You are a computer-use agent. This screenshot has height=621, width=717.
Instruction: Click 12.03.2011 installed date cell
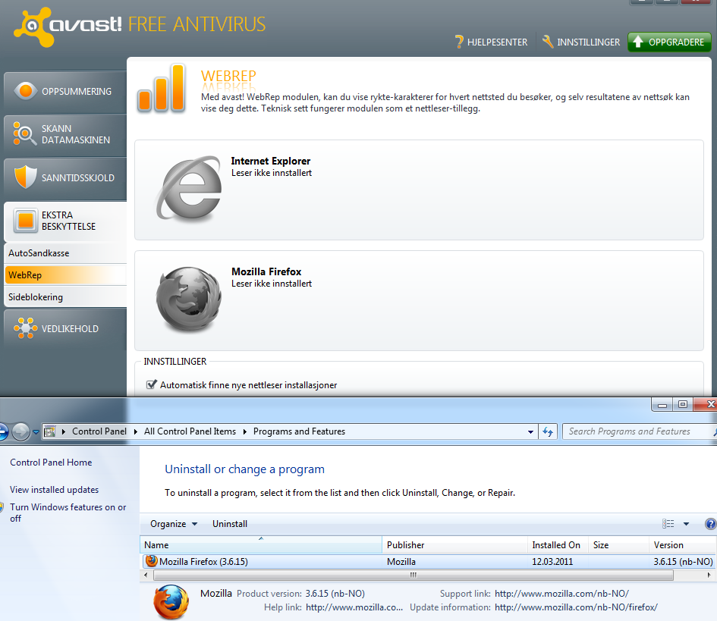(x=552, y=562)
